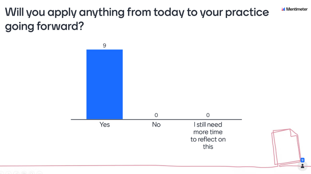Click the chart's horizontal baseline axis
The image size is (311, 174).
pos(156,120)
